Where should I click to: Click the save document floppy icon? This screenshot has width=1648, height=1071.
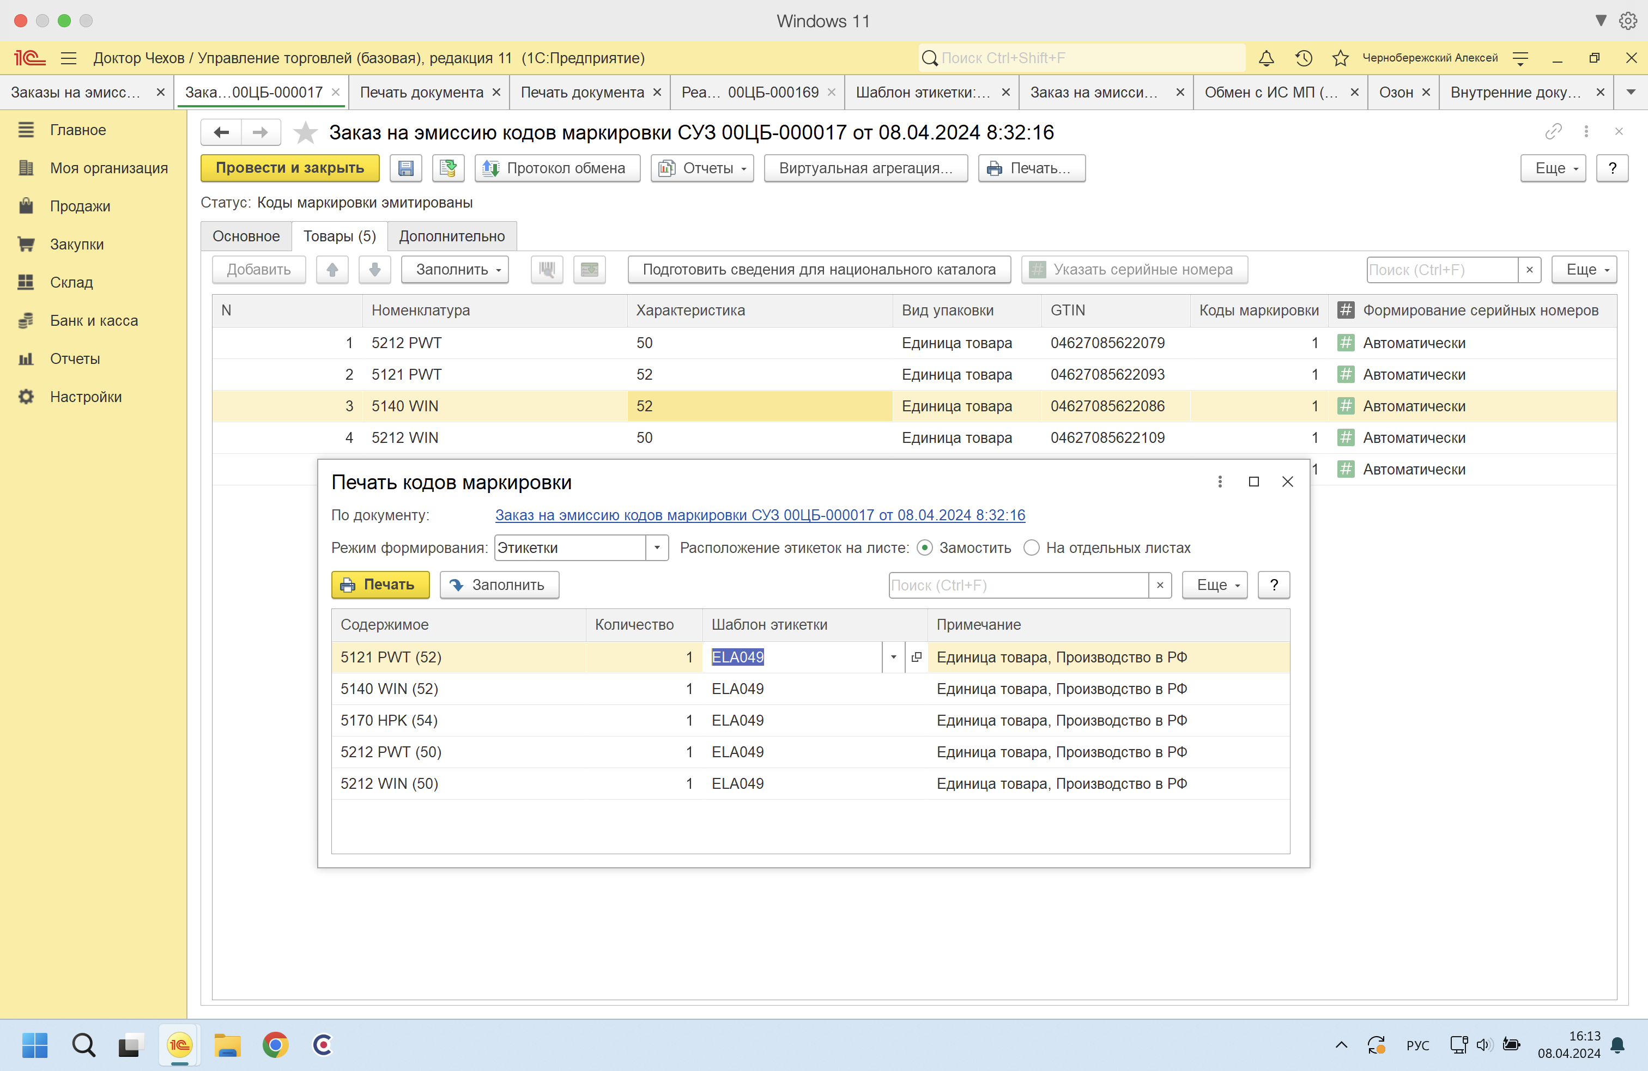(x=406, y=168)
